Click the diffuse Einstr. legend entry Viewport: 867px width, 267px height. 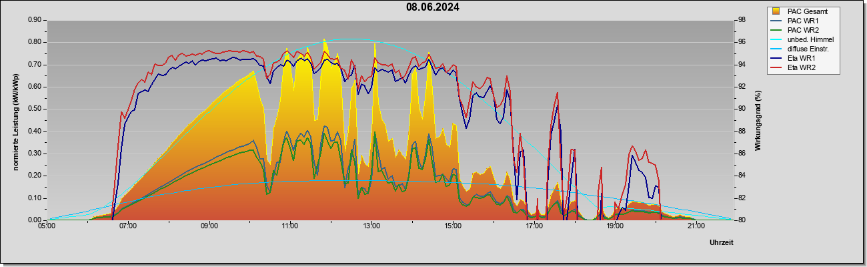click(x=802, y=49)
